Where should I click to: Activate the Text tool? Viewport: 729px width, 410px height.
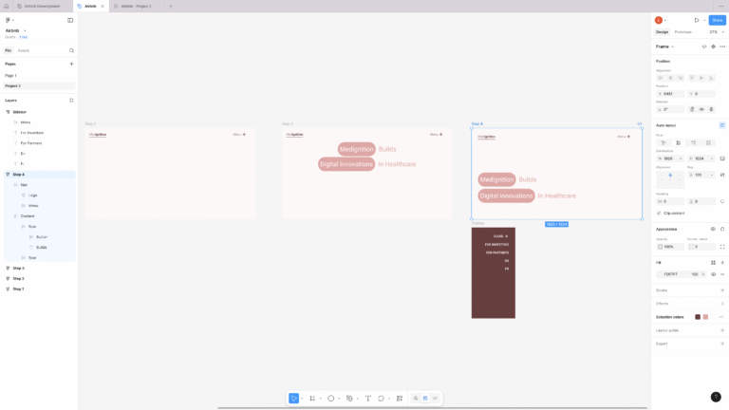coord(367,399)
